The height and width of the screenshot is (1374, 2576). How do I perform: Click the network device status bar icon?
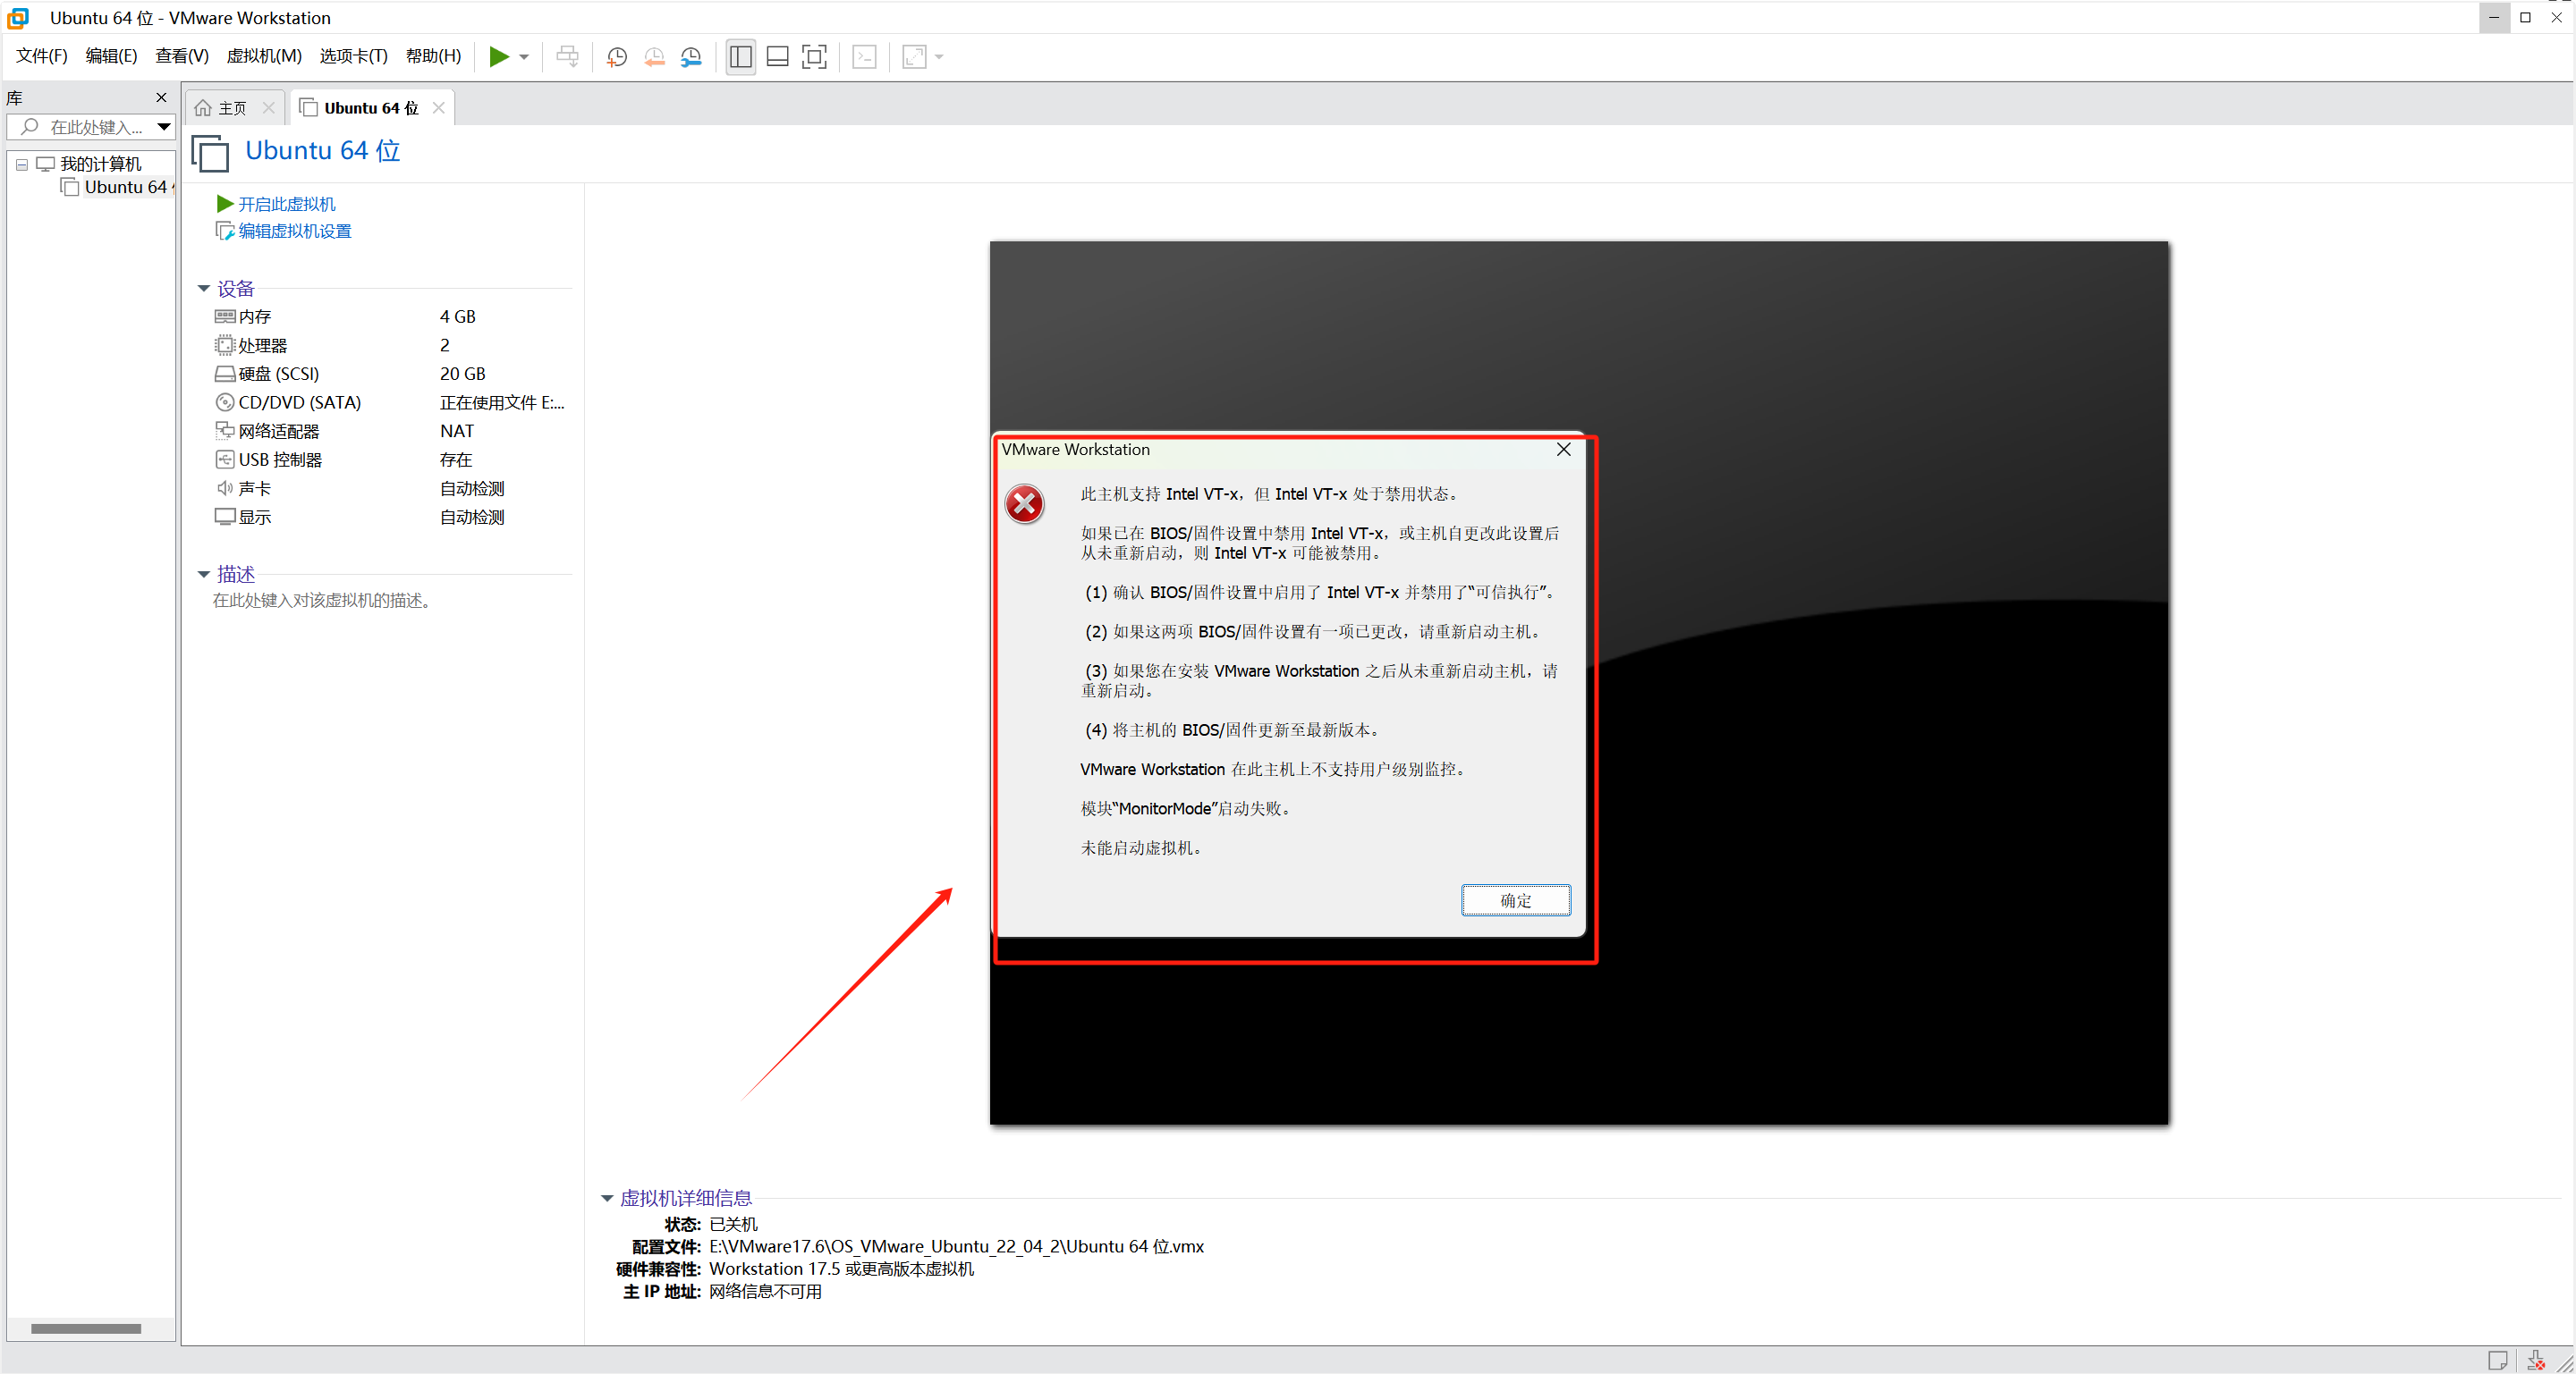coord(2535,1360)
